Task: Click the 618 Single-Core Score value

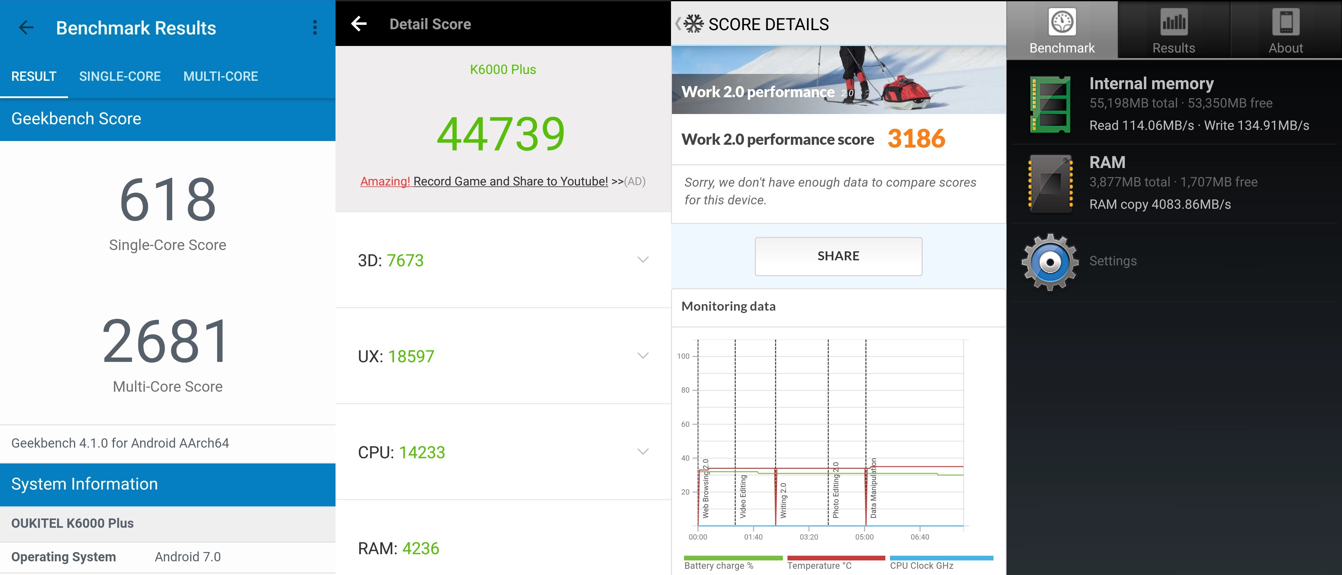Action: (x=168, y=200)
